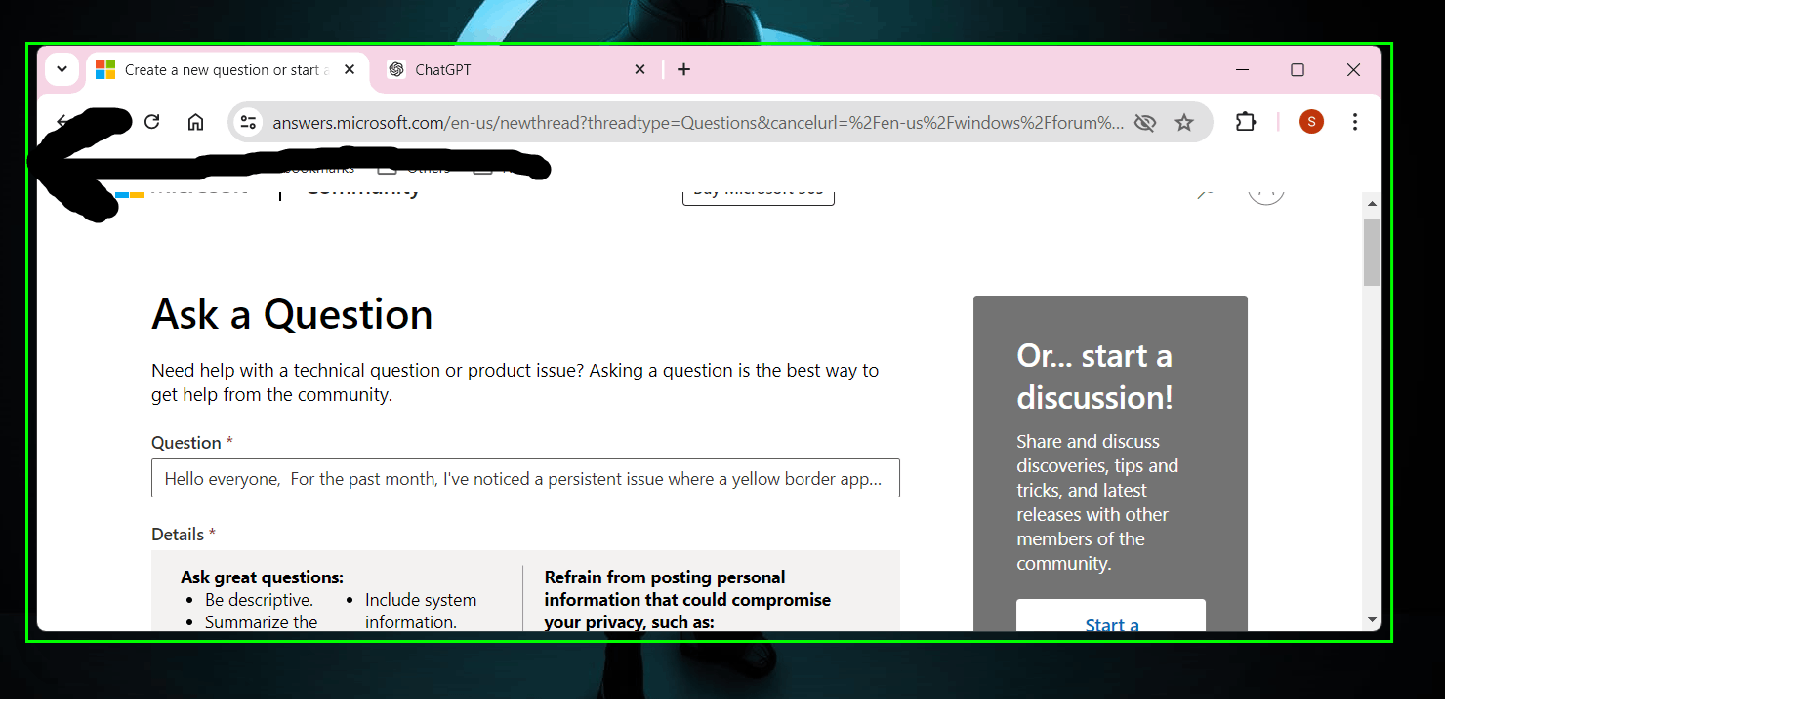The image size is (1813, 716).
Task: Click the 'Need help with a technical question' paragraph
Action: tap(515, 382)
